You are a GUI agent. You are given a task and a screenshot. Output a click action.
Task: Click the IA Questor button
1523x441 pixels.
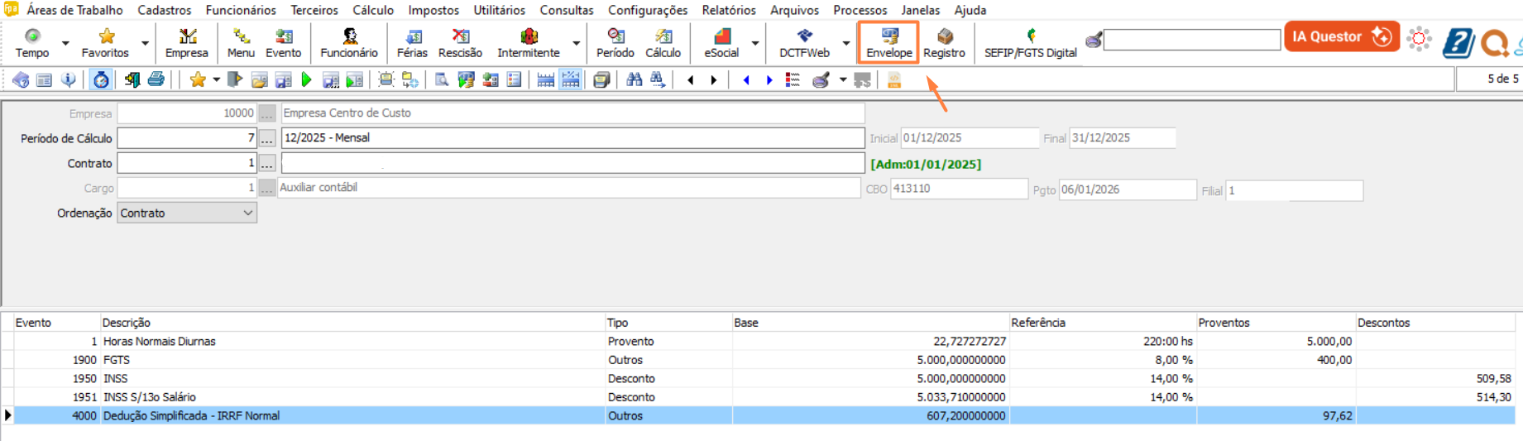(x=1341, y=36)
